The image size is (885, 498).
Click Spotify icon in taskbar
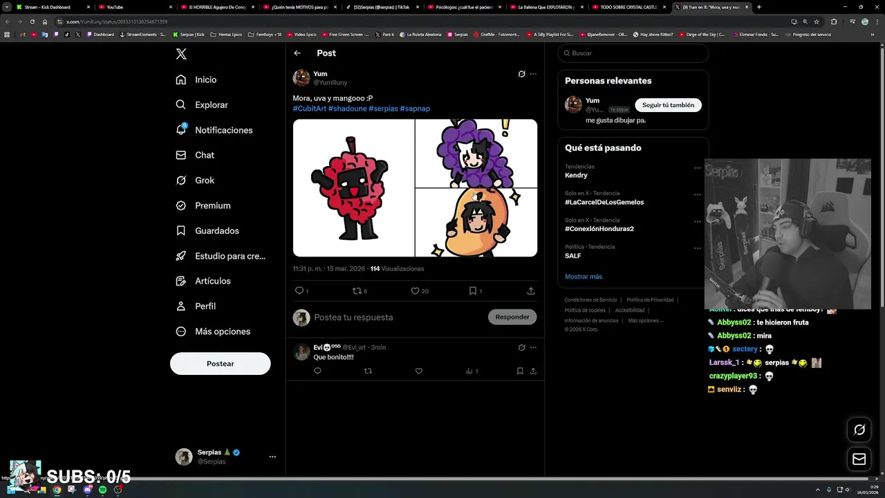coord(102,490)
